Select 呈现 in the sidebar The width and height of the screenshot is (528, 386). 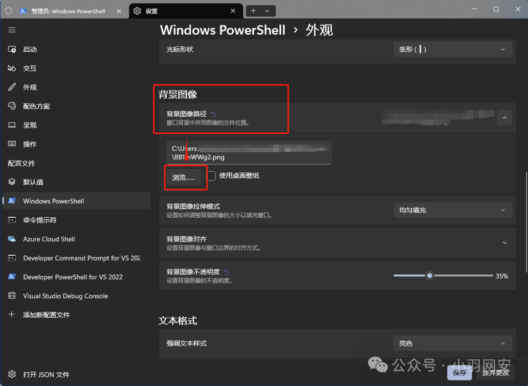[x=76, y=125]
